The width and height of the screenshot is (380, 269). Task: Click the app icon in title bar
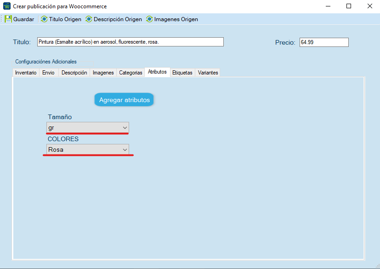tap(7, 6)
